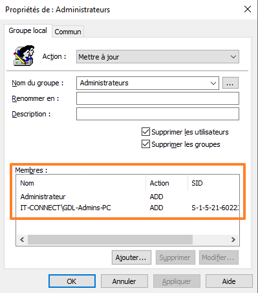Click the Nom column header
The width and height of the screenshot is (258, 293).
[81, 183]
